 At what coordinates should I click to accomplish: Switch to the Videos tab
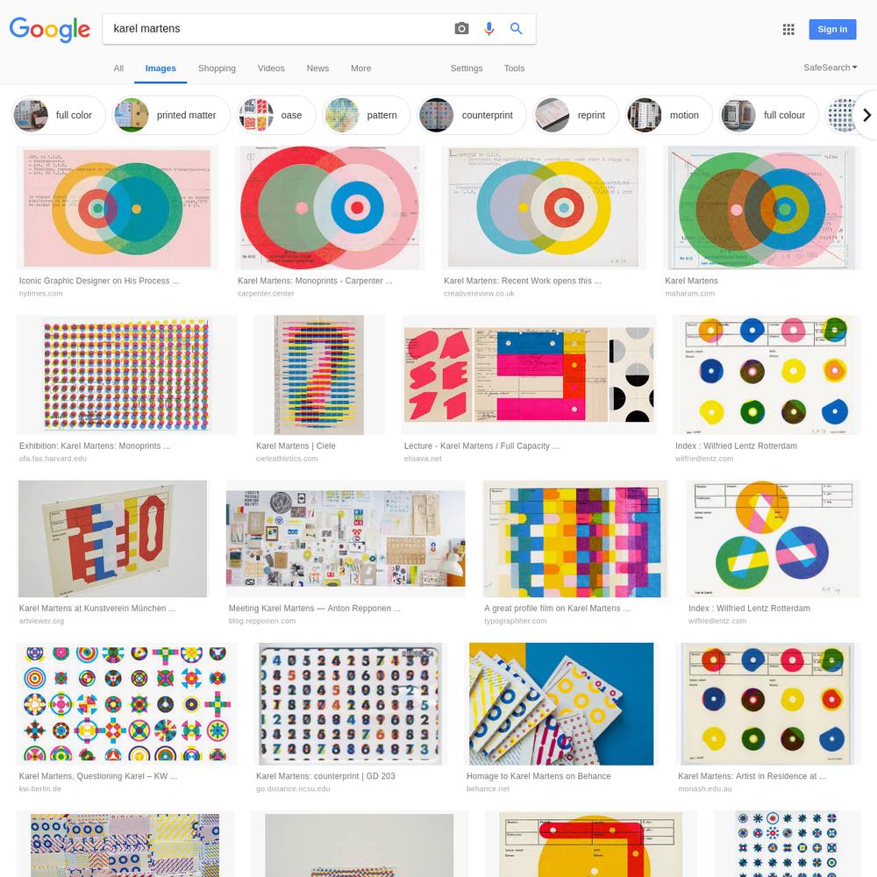[271, 68]
